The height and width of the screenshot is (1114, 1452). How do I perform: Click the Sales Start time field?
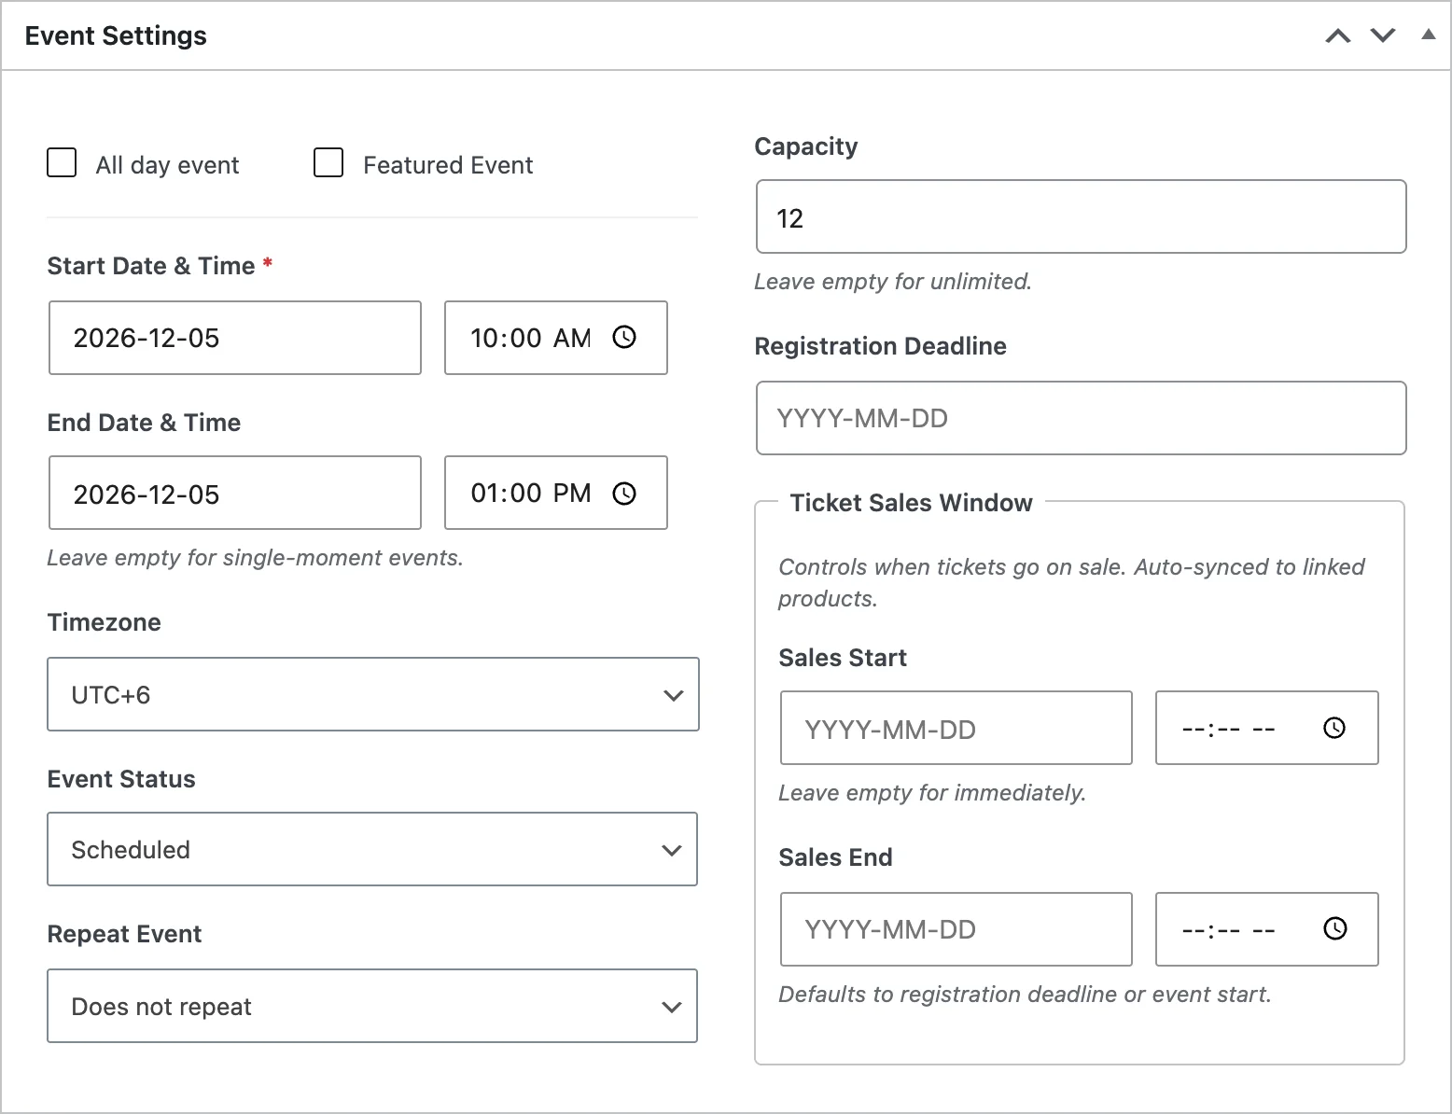click(x=1267, y=728)
